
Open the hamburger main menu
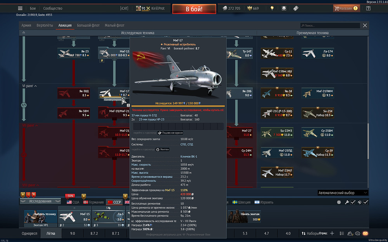[20, 9]
